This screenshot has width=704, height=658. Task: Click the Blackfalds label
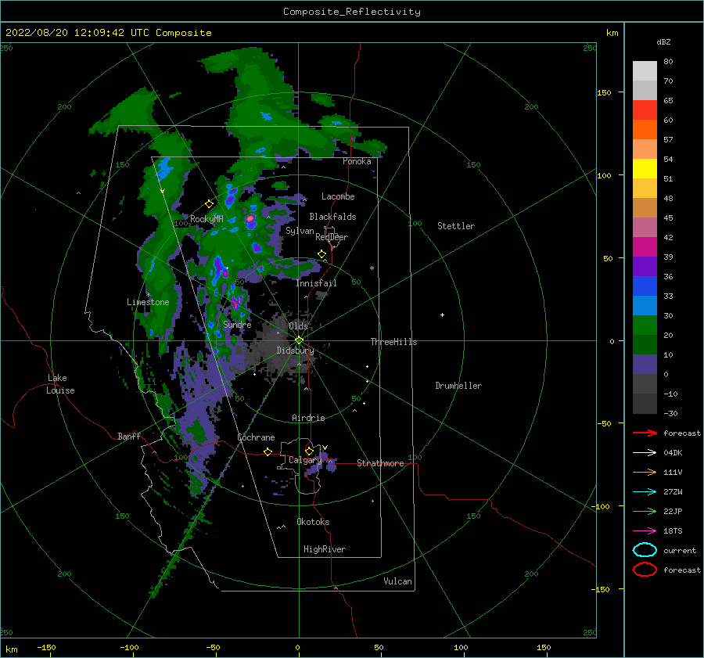[332, 217]
